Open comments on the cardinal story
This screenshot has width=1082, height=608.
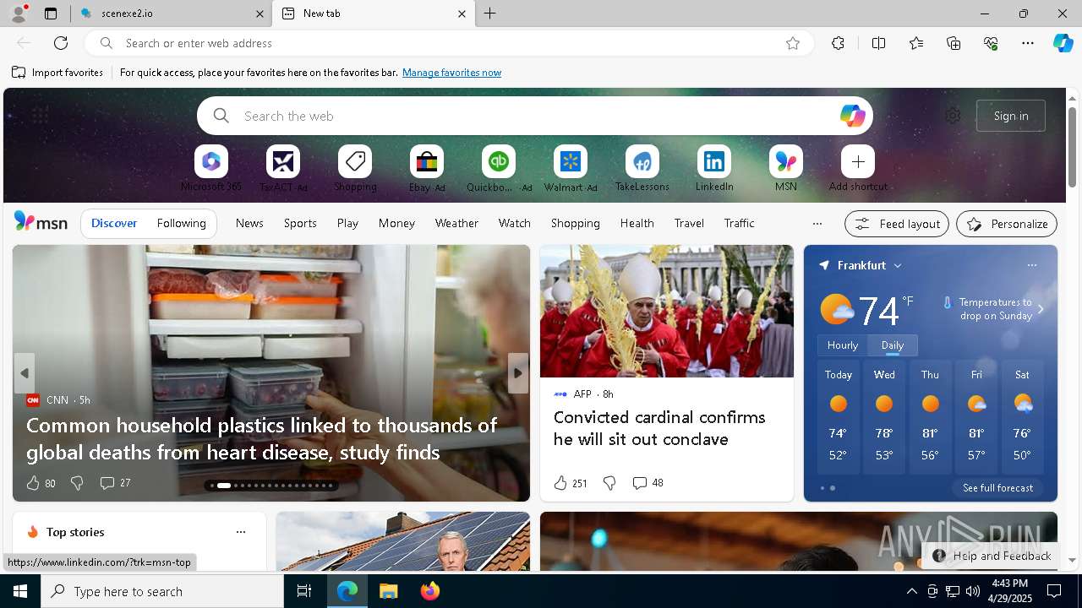pyautogui.click(x=648, y=483)
